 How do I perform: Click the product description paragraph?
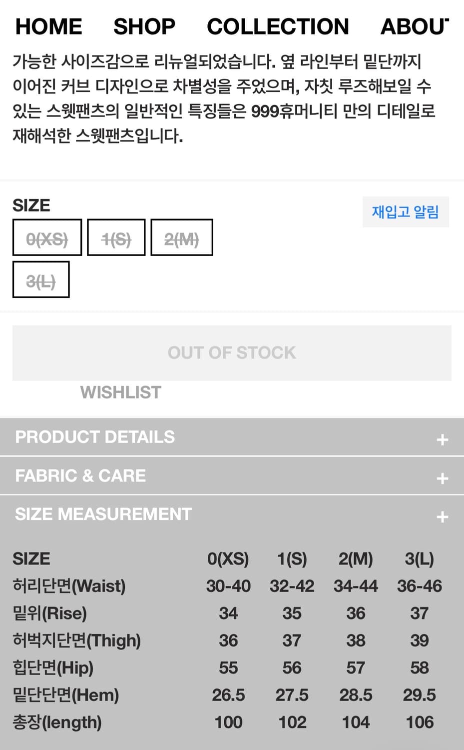click(x=224, y=98)
